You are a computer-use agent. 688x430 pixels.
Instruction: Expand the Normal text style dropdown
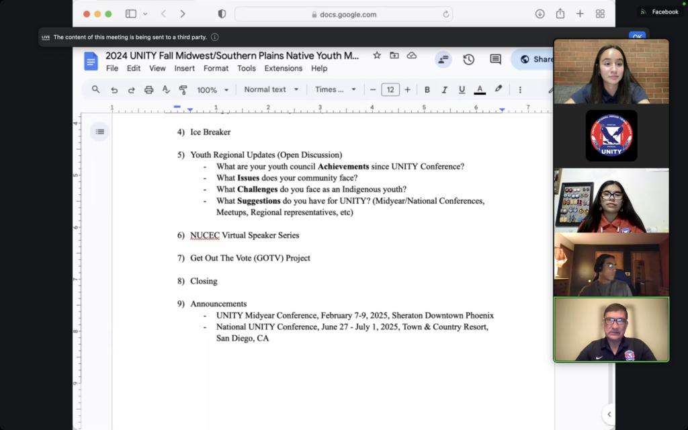pyautogui.click(x=270, y=89)
